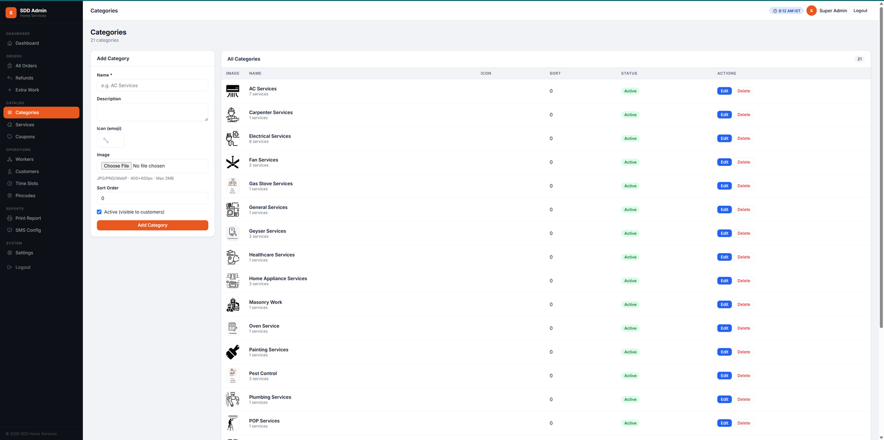This screenshot has height=440, width=884.
Task: Click the 8:12 AM IST time badge
Action: coord(786,11)
